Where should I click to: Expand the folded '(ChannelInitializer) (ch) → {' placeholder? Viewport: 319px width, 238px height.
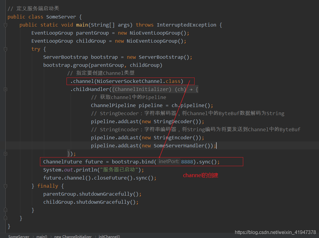click(x=155, y=89)
